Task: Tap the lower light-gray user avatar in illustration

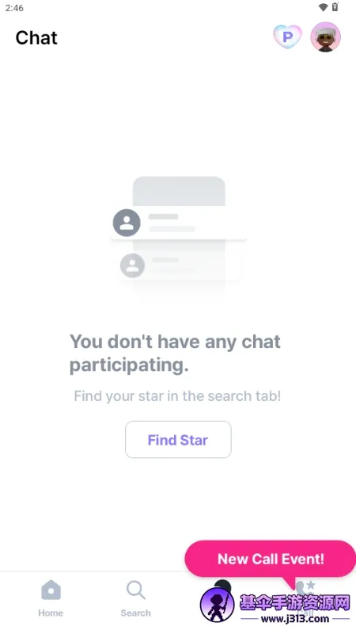Action: click(x=132, y=265)
